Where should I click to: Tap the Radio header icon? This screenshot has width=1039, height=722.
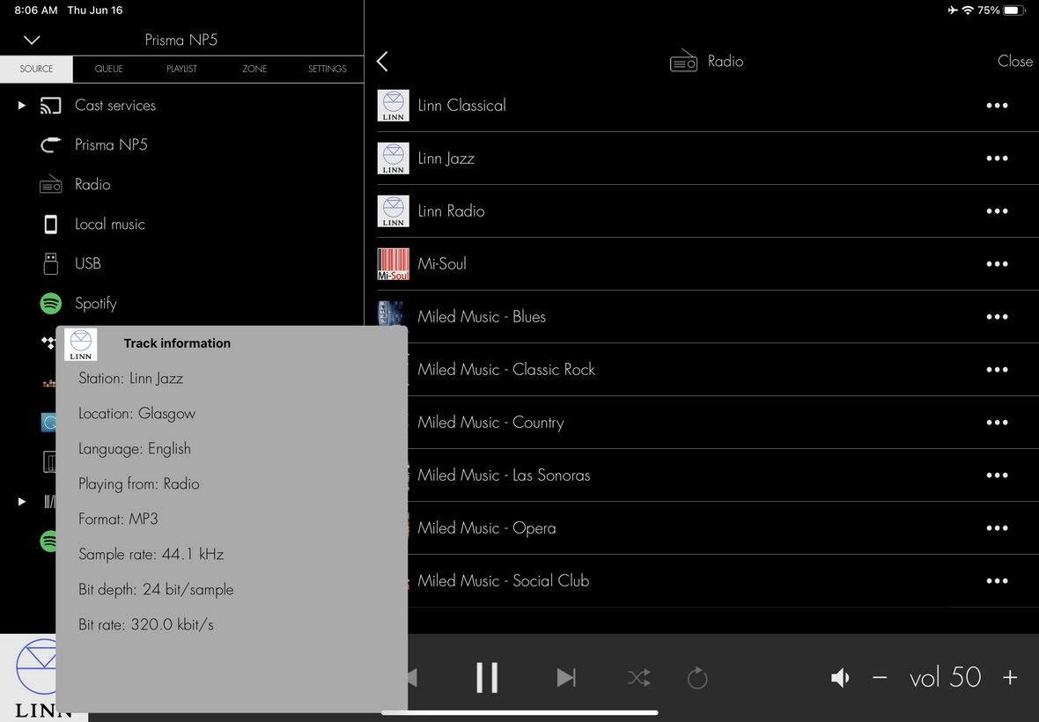683,61
